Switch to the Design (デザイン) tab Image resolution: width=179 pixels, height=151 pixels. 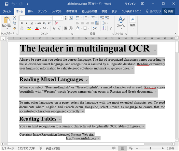tap(42, 11)
